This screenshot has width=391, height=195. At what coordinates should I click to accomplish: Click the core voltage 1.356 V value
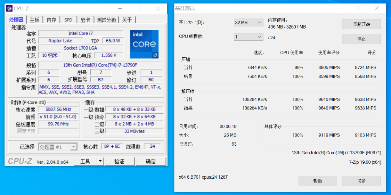pos(109,55)
